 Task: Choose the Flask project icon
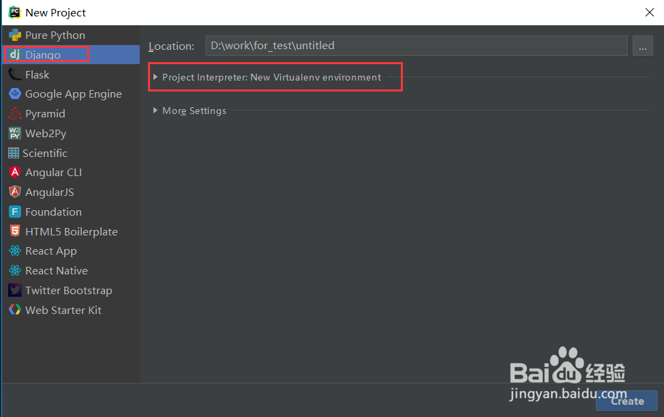pyautogui.click(x=15, y=74)
